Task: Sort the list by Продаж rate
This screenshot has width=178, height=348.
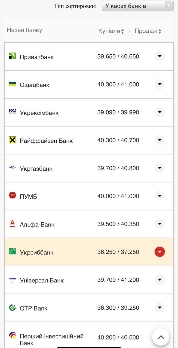Action: point(148,31)
